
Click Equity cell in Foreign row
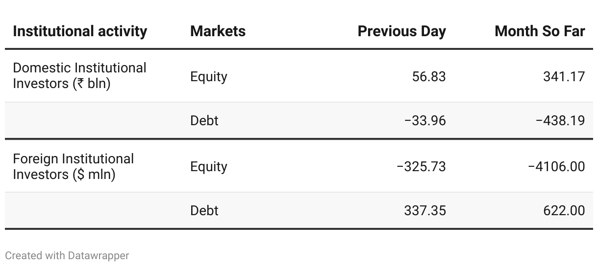point(209,167)
